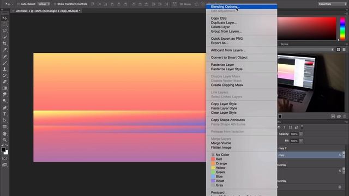This screenshot has height=196, width=349.
Task: Select the Gradient tool
Action: click(5, 88)
